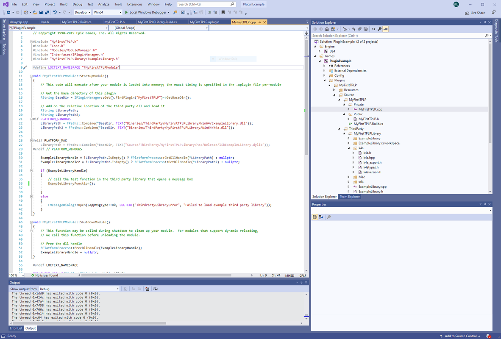The image size is (501, 339).
Task: Open the Extensions menu
Action: (134, 4)
